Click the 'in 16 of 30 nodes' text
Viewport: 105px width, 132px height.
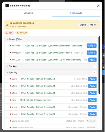(18, 27)
